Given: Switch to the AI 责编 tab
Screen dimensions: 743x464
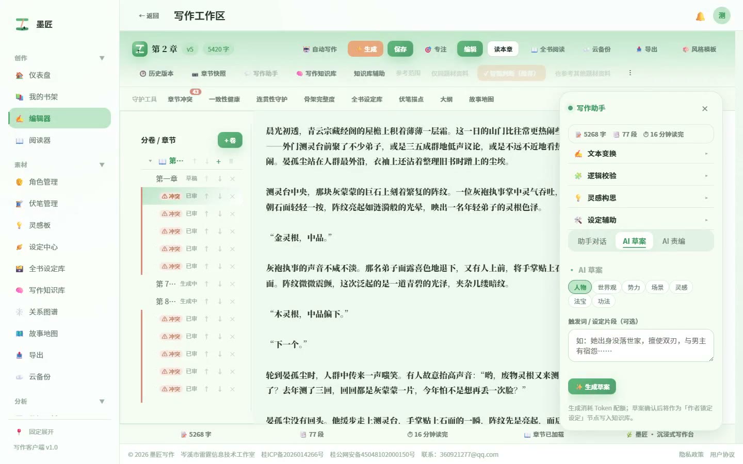Looking at the screenshot, I should tap(673, 241).
